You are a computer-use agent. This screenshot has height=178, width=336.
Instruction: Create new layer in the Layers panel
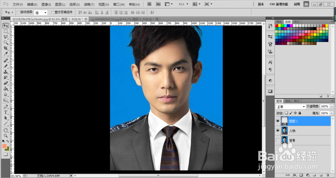[x=321, y=175]
